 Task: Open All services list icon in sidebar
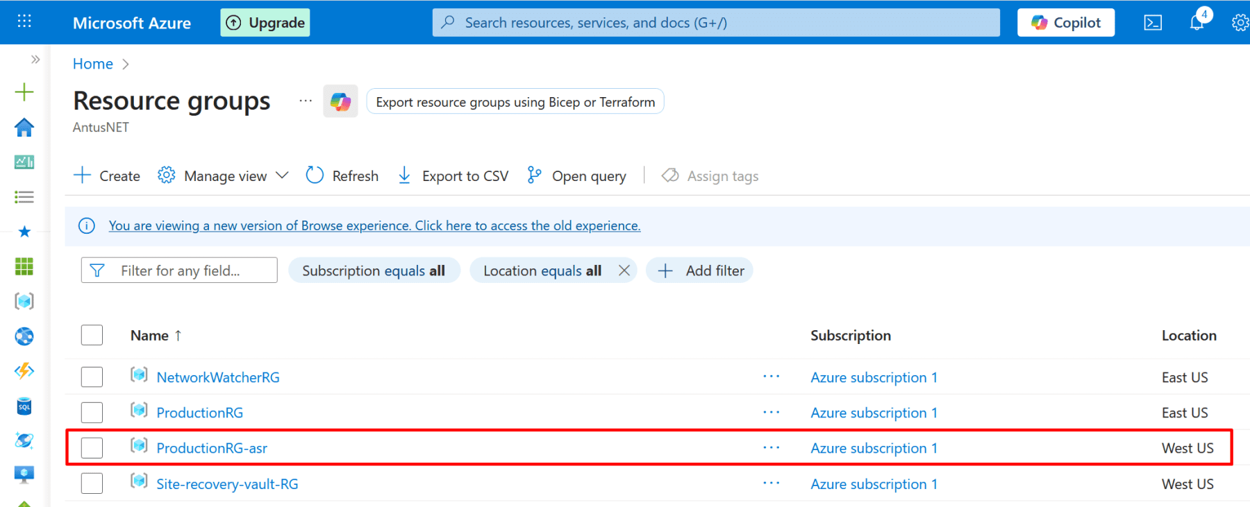pos(24,198)
